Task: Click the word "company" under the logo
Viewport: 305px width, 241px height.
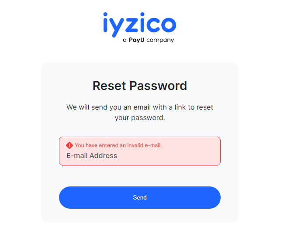Action: [160, 40]
